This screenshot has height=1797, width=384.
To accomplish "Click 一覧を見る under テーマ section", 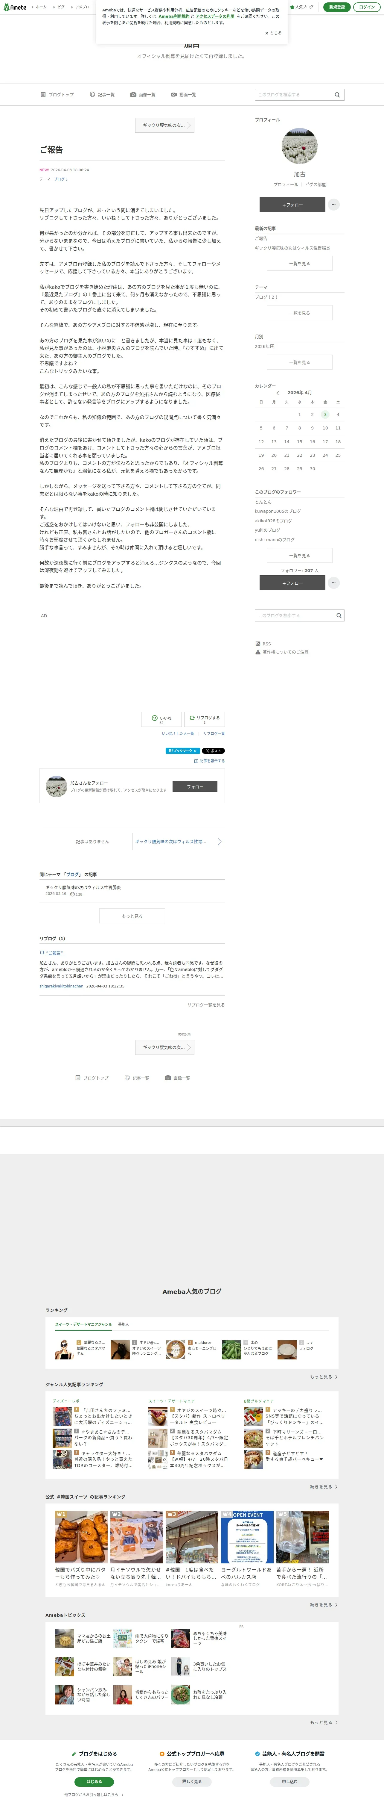I will [300, 312].
